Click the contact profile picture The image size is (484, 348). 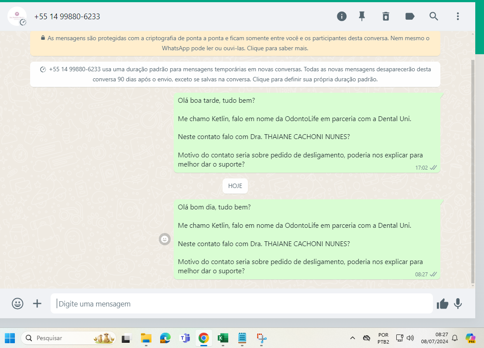coord(17,17)
